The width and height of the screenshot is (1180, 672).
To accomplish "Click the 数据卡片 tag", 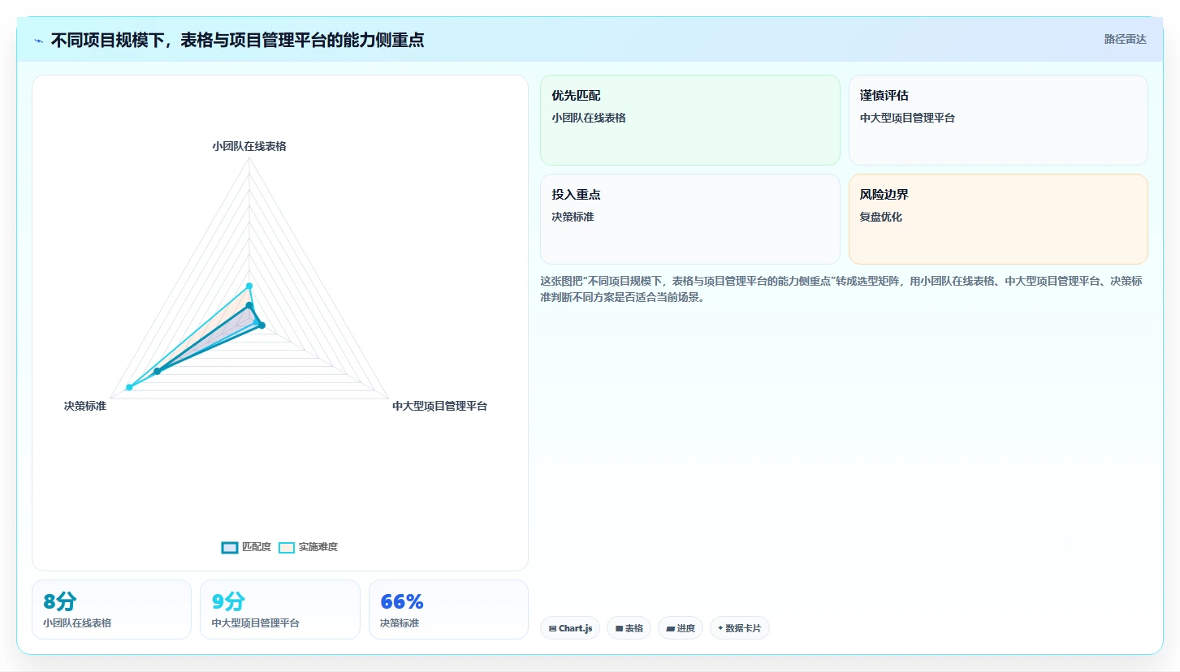I will (740, 628).
